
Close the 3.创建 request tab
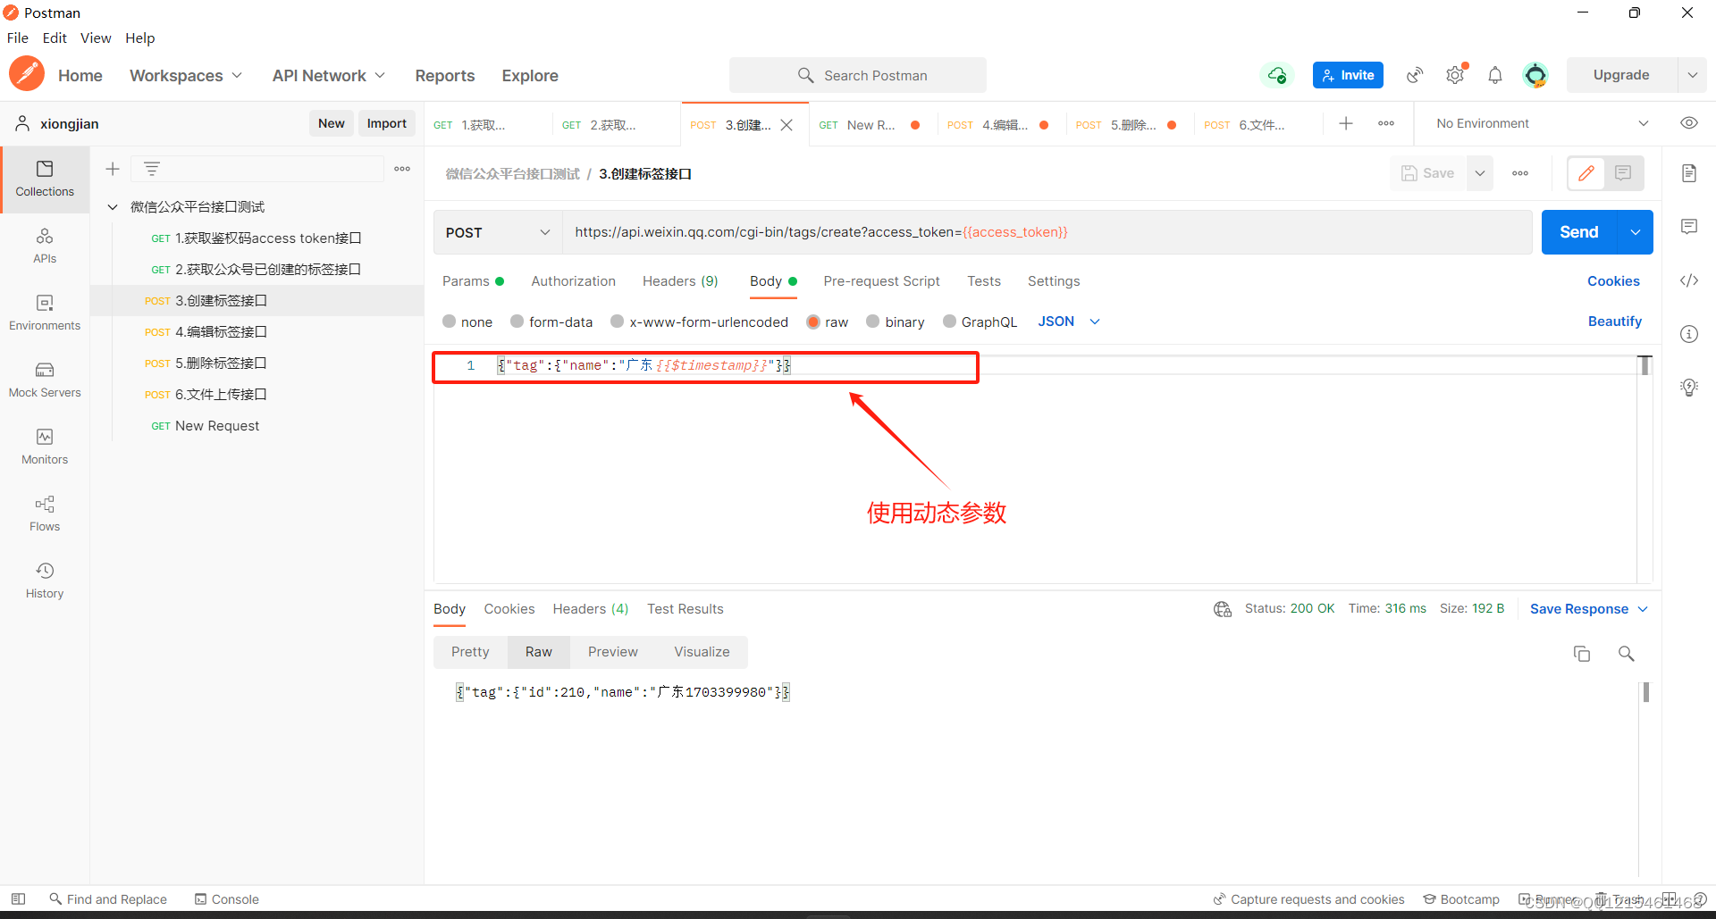(786, 125)
